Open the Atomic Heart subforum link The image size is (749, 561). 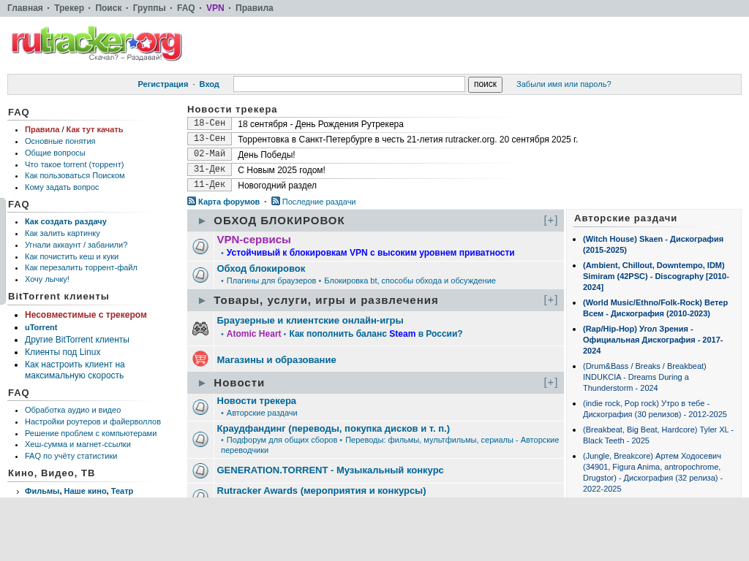point(253,334)
